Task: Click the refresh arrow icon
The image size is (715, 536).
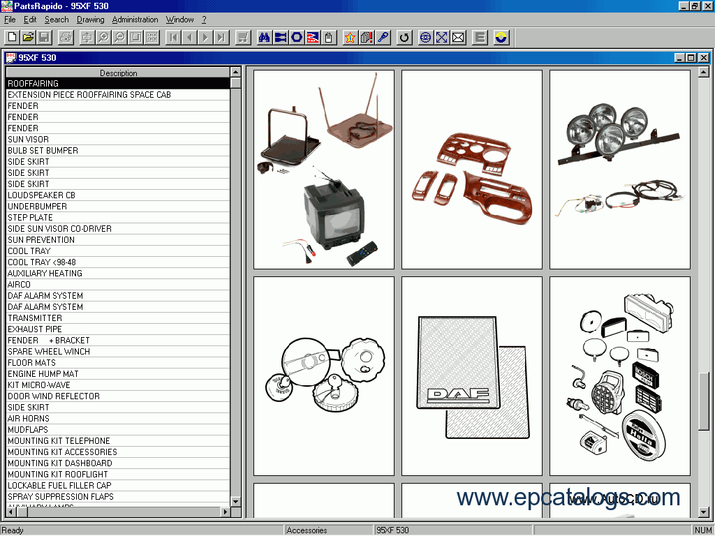Action: click(404, 38)
